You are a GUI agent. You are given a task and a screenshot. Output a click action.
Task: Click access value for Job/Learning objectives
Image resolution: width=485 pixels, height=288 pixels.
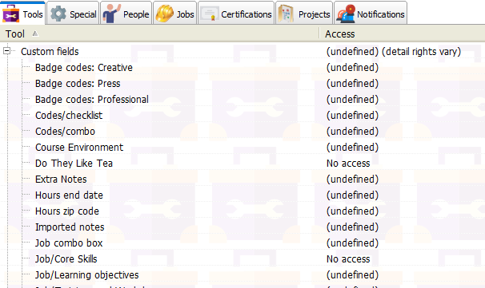(x=352, y=275)
